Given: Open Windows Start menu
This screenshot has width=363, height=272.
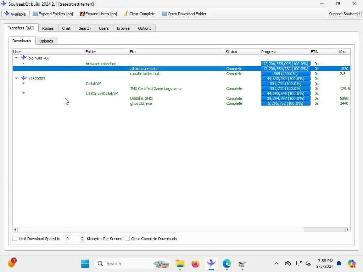Looking at the screenshot, I should [85, 263].
